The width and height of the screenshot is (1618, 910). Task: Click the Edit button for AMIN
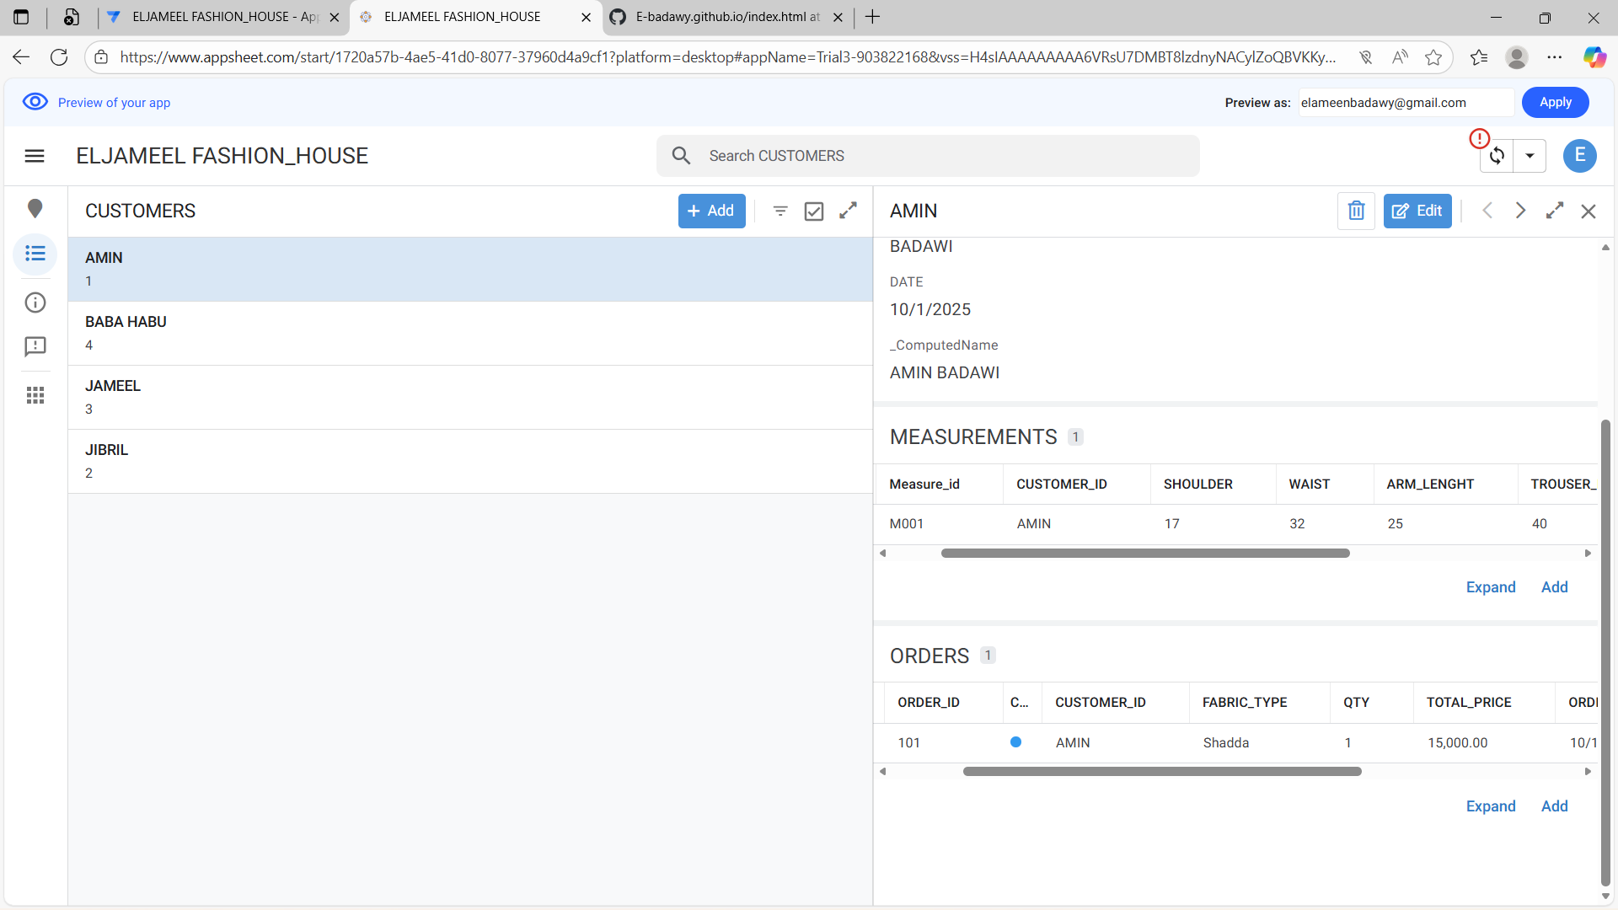click(1417, 211)
